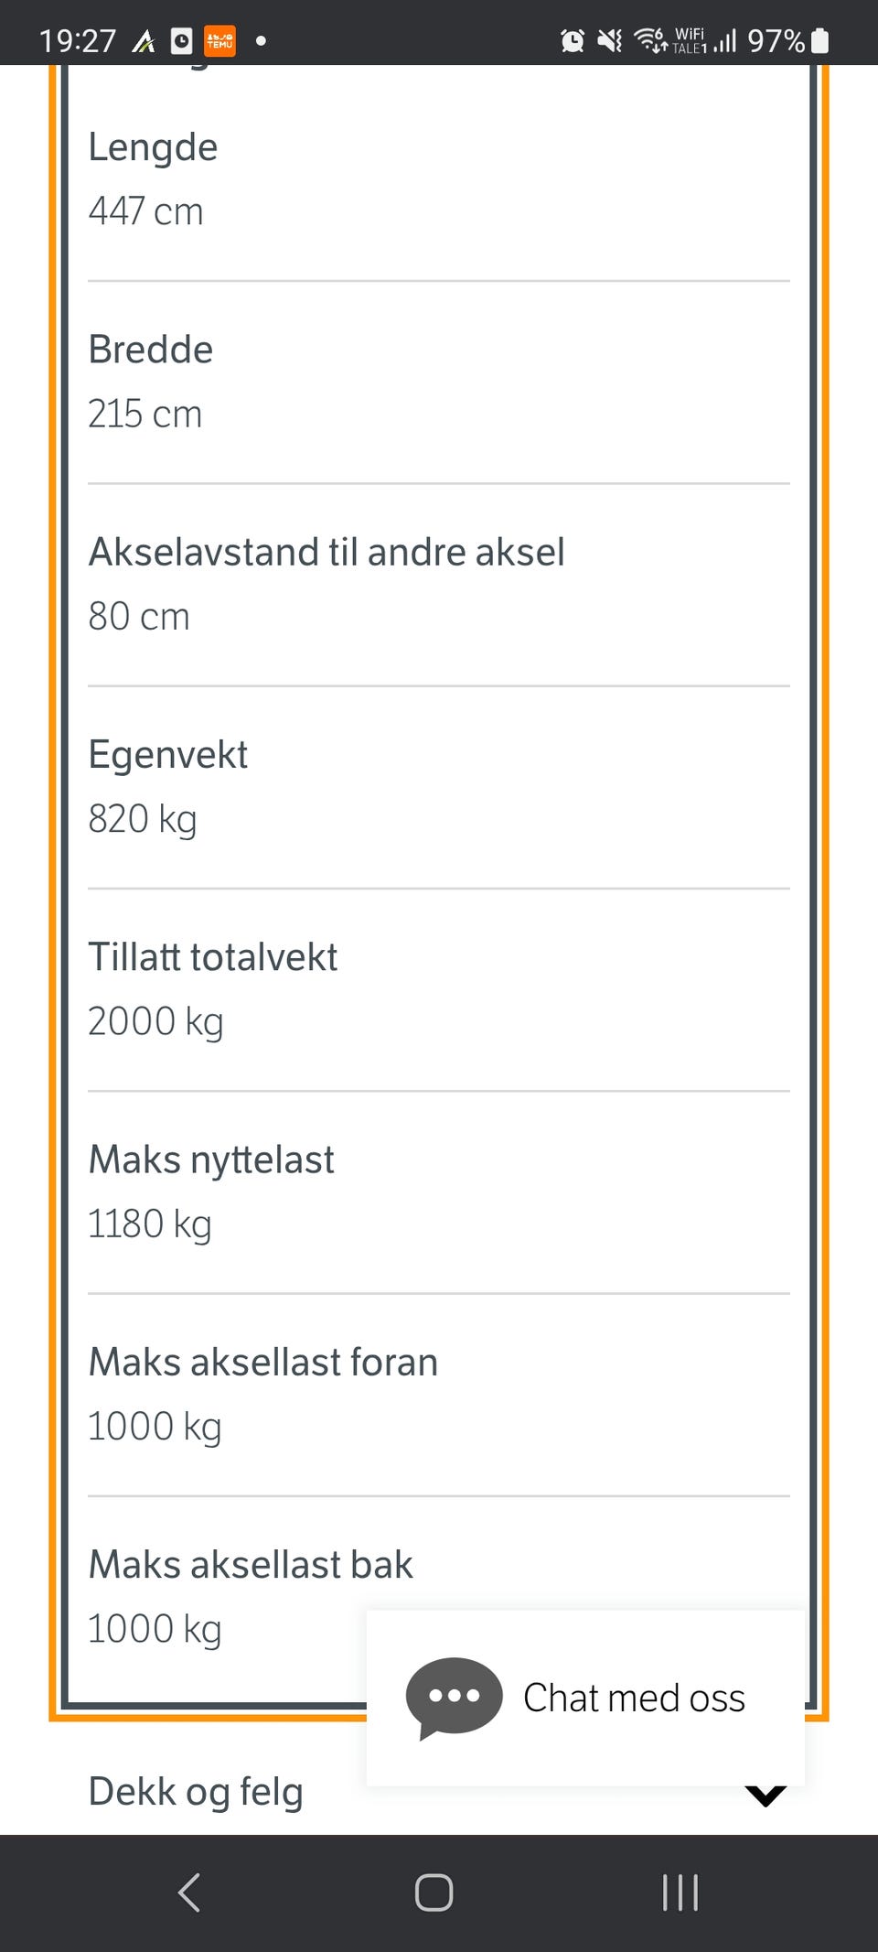Tap the Egenvekt value 820 kg
This screenshot has width=878, height=1952.
[x=142, y=819]
